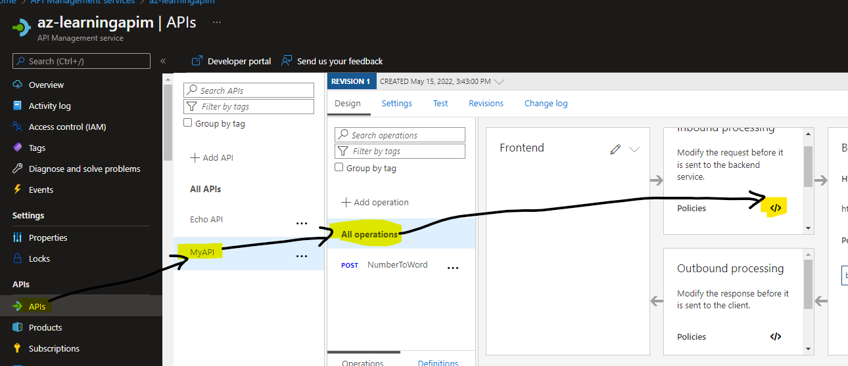Click the APIs Filter by tags field
The width and height of the screenshot is (848, 366).
[248, 106]
